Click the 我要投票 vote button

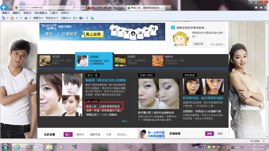tap(198, 44)
